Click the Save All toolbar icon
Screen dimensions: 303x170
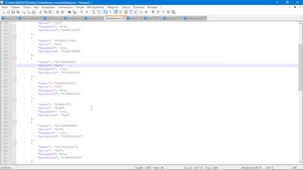pyautogui.click(x=18, y=12)
